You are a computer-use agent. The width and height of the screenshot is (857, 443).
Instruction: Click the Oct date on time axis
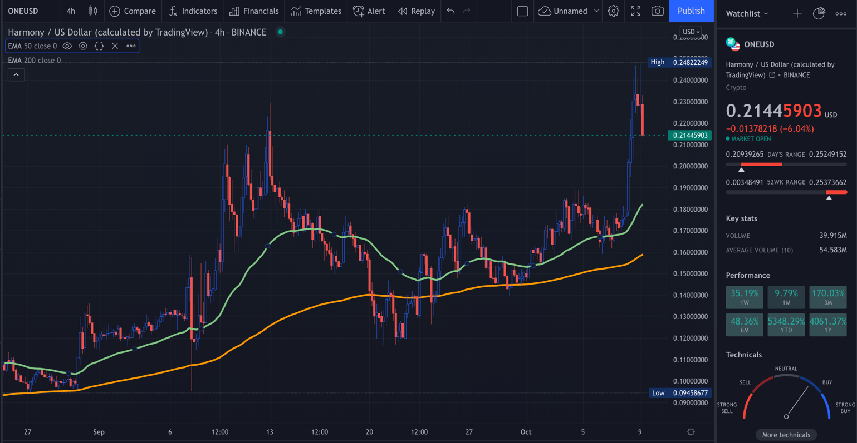(x=526, y=432)
